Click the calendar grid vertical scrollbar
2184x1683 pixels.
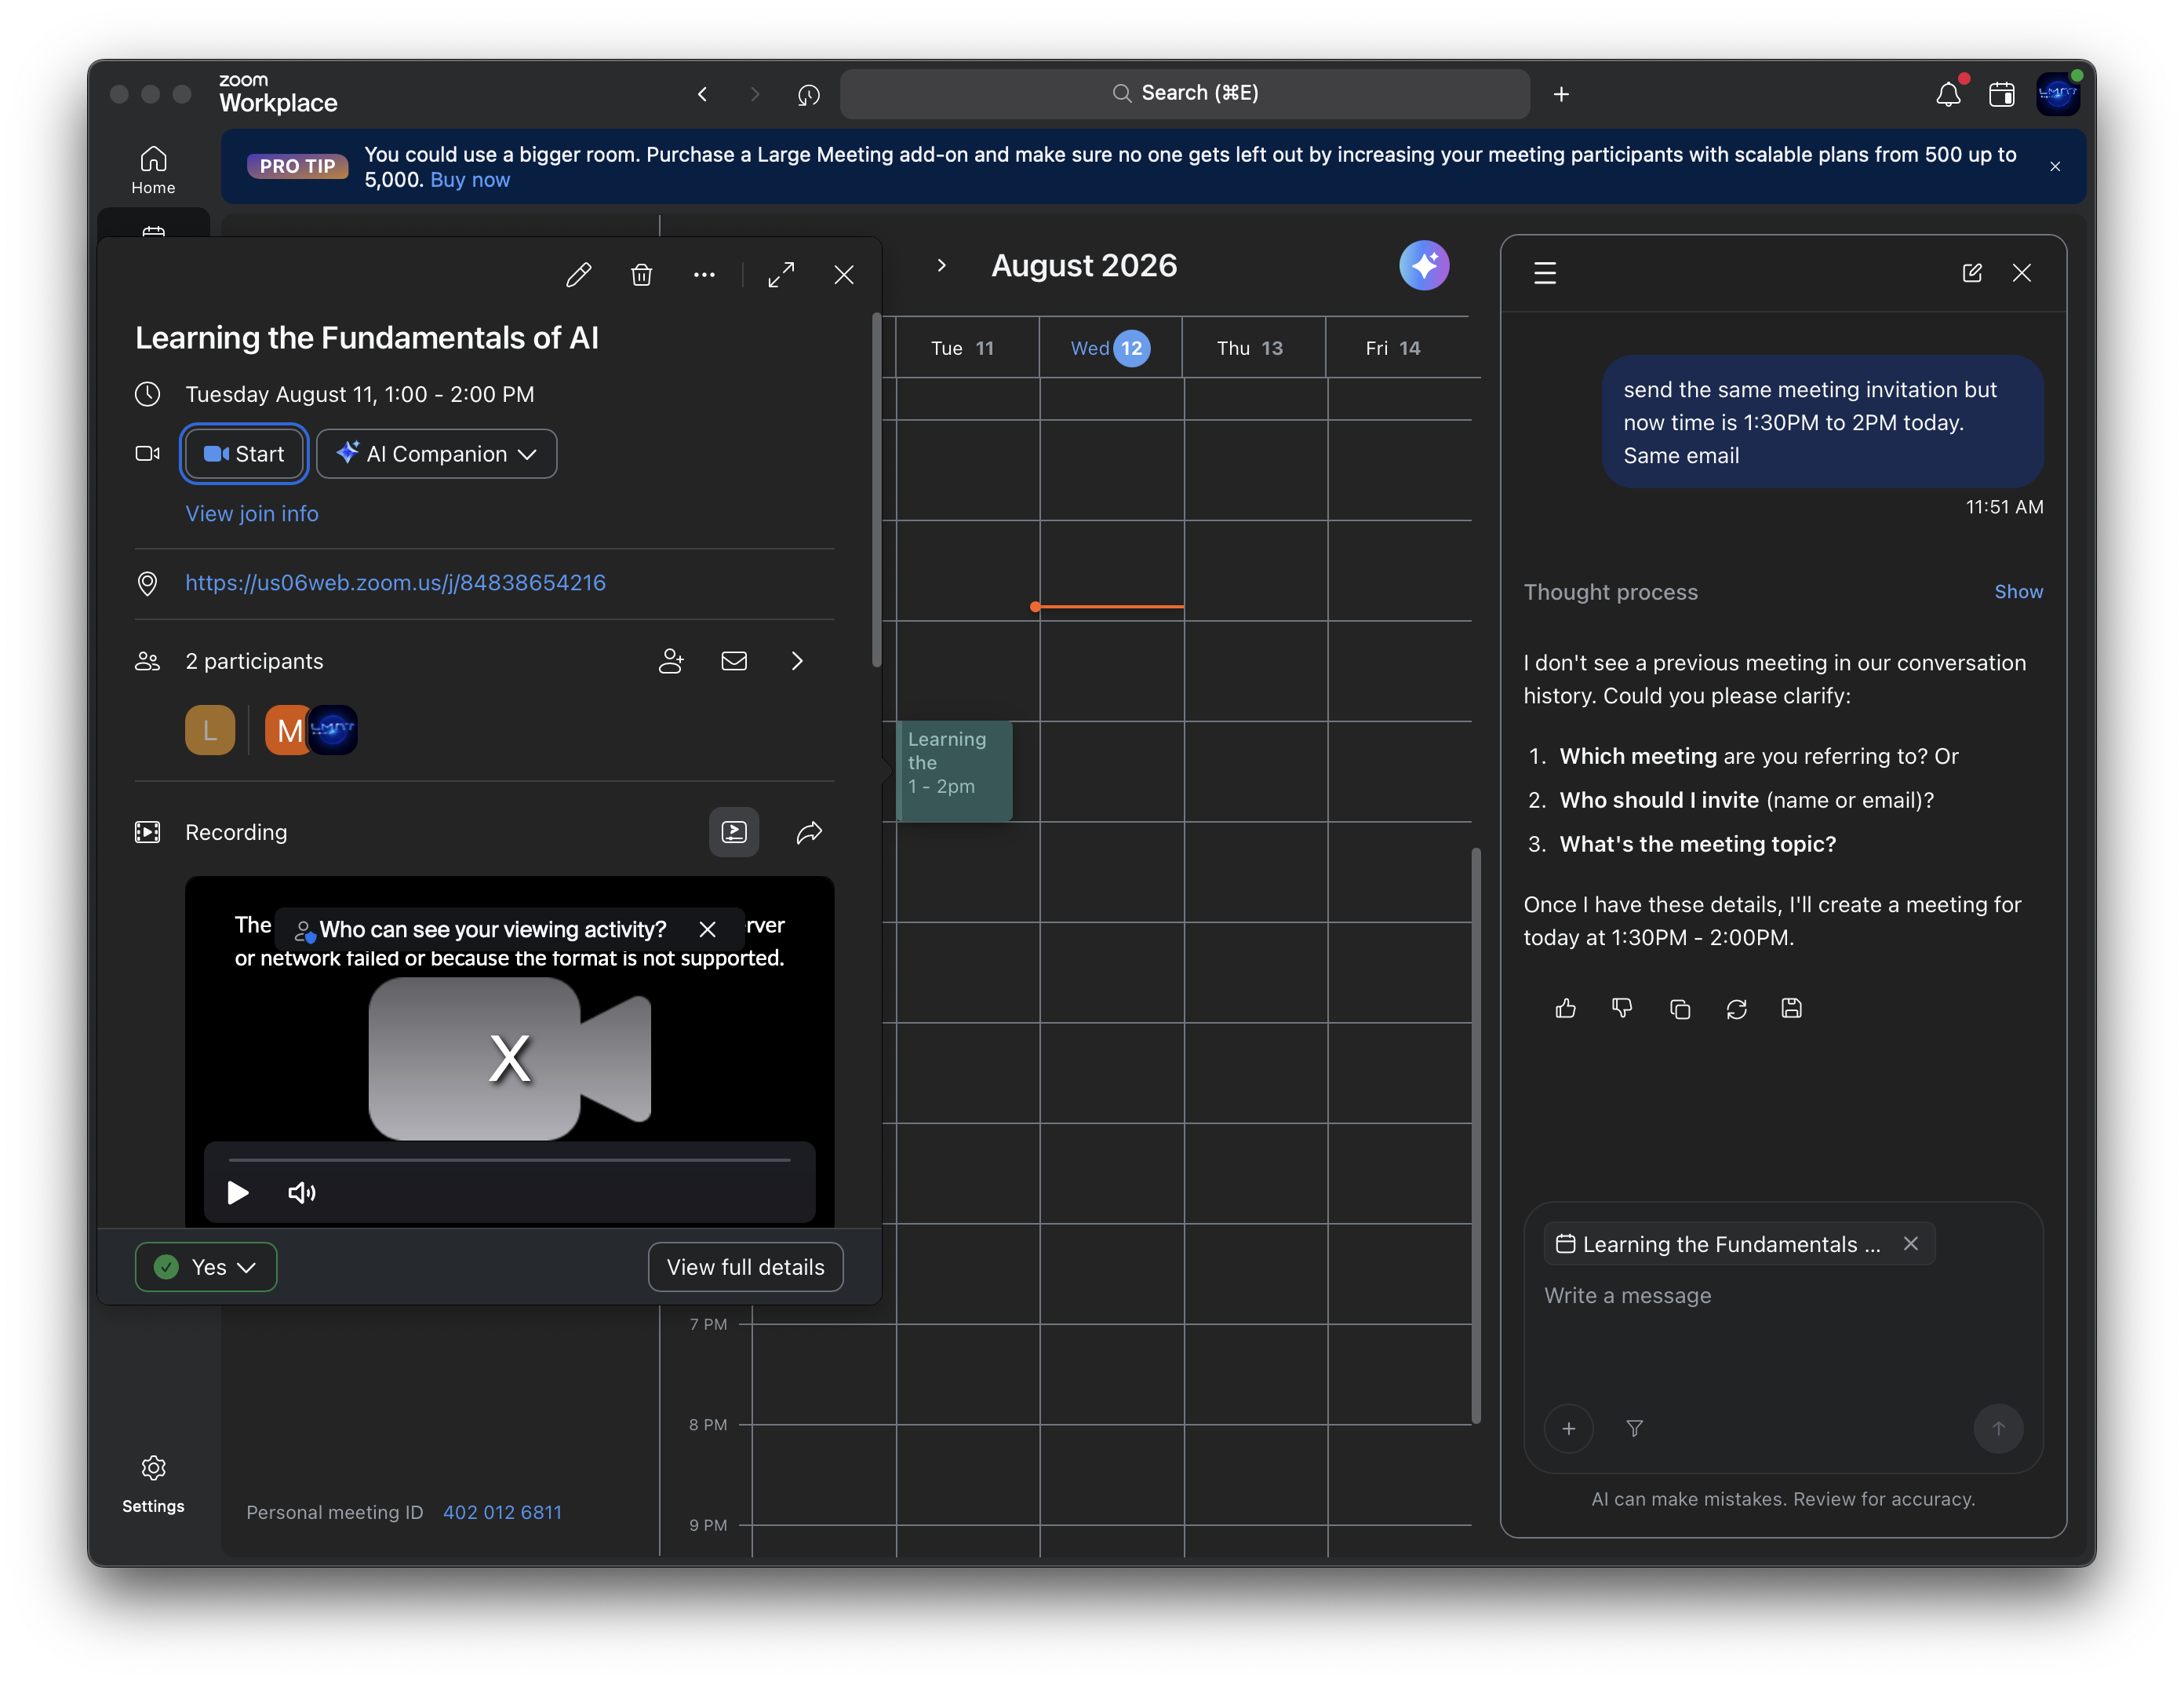pos(1476,1136)
